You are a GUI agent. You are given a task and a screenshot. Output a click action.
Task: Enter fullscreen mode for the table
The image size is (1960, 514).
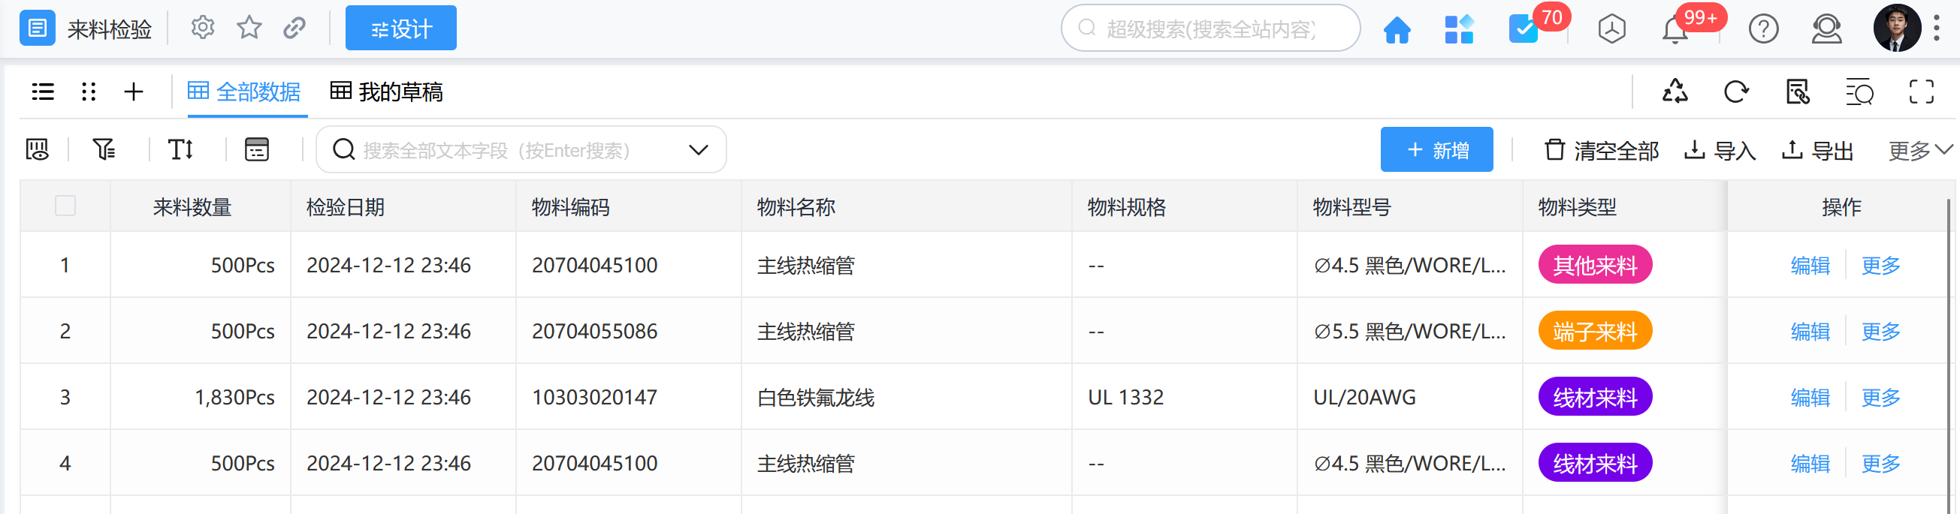click(1921, 92)
